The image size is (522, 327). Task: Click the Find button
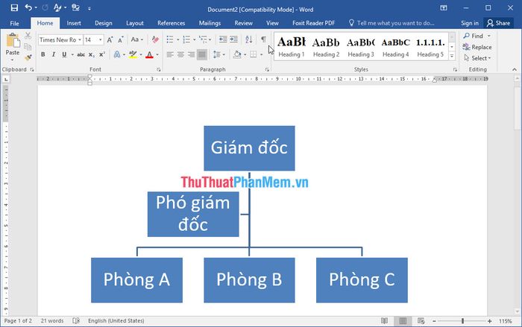click(474, 36)
